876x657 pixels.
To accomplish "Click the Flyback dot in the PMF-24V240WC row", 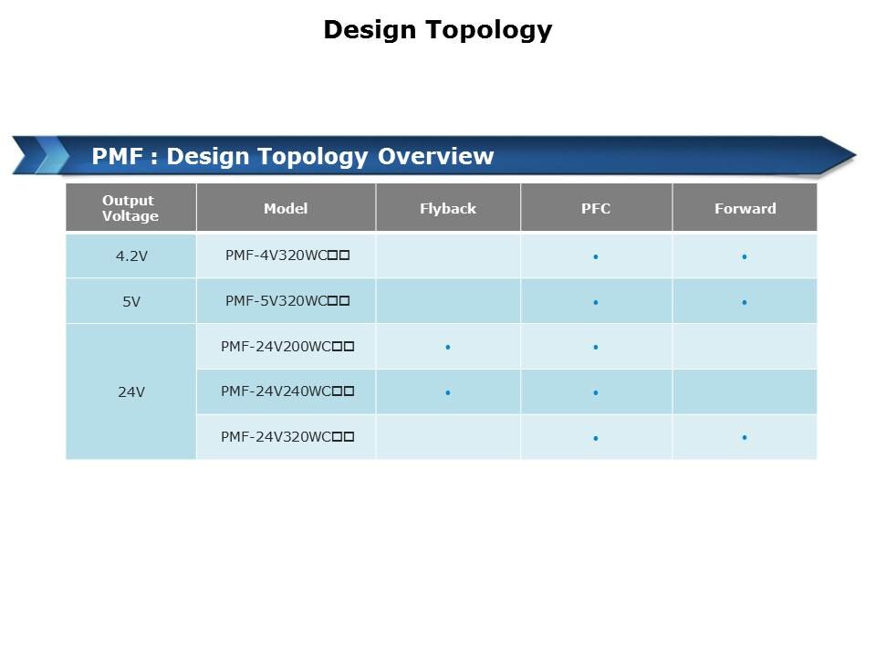I will click(448, 392).
